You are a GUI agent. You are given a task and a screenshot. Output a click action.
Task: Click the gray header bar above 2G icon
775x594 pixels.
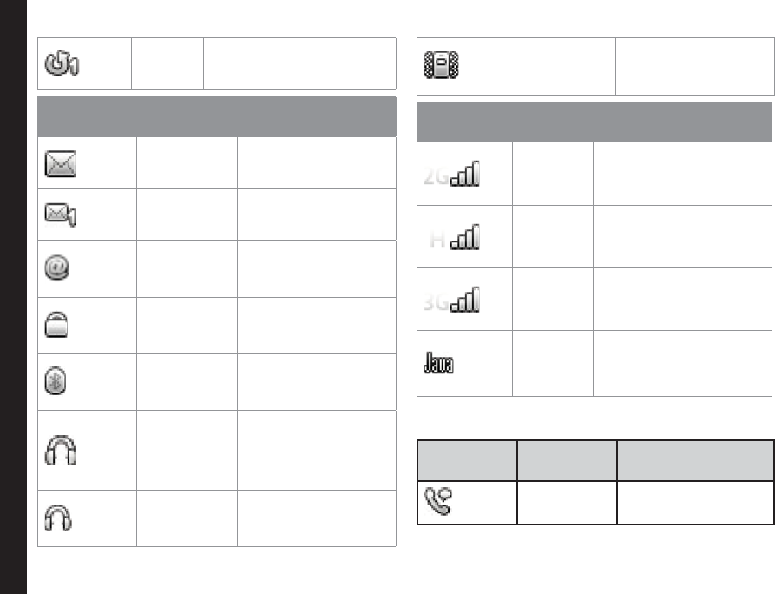point(594,122)
